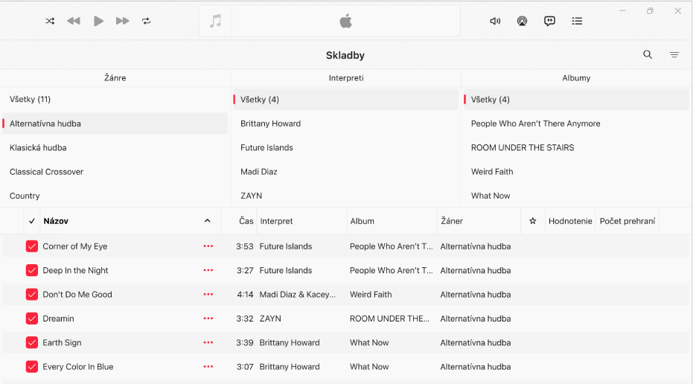The width and height of the screenshot is (693, 384).
Task: Open the filter options icon
Action: tap(674, 55)
